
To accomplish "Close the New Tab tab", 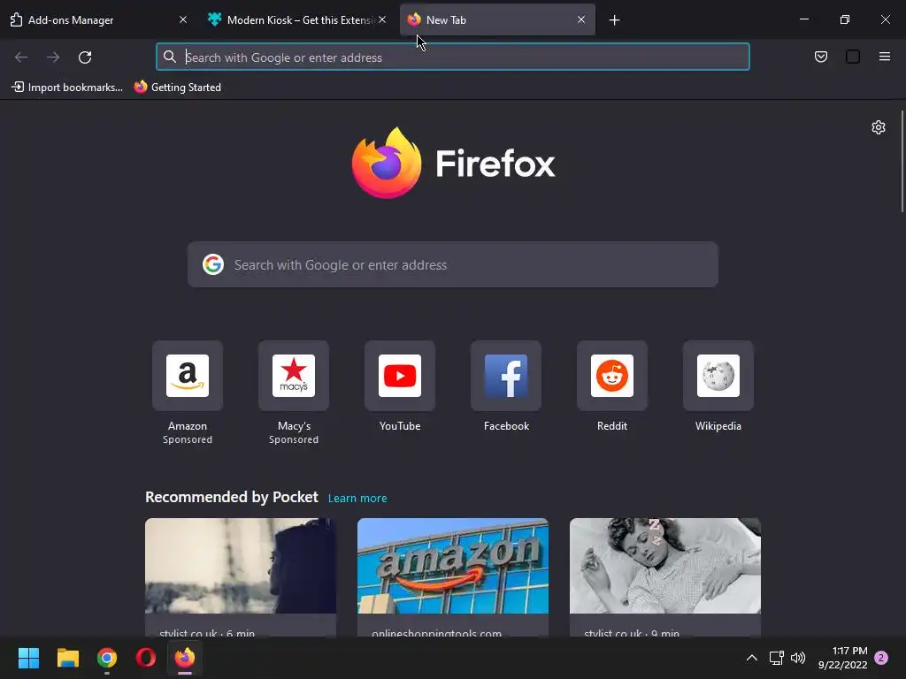I will [581, 19].
